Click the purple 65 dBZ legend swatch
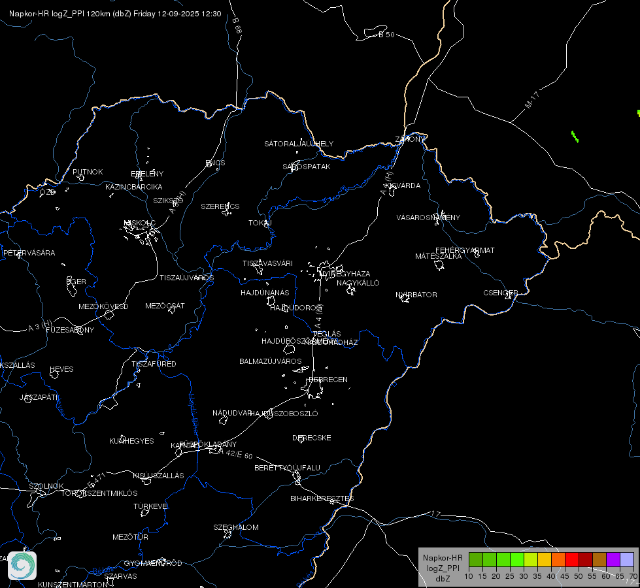 click(613, 559)
